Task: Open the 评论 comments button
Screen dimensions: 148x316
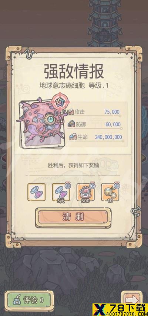Action: click(x=29, y=300)
